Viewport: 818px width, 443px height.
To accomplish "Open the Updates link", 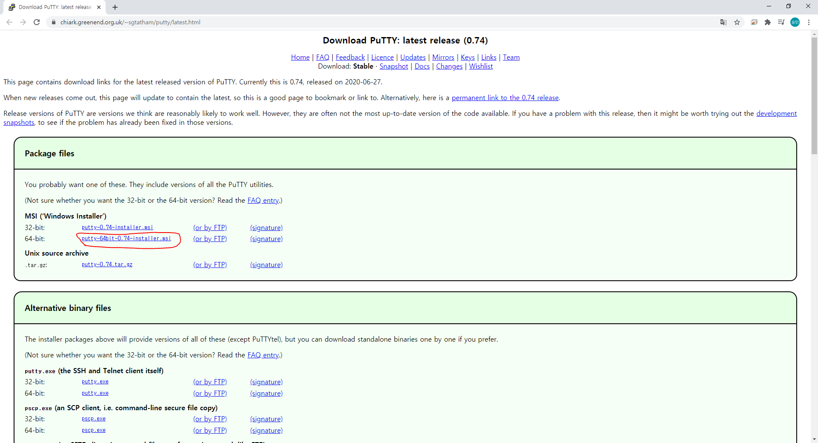I will (x=413, y=57).
